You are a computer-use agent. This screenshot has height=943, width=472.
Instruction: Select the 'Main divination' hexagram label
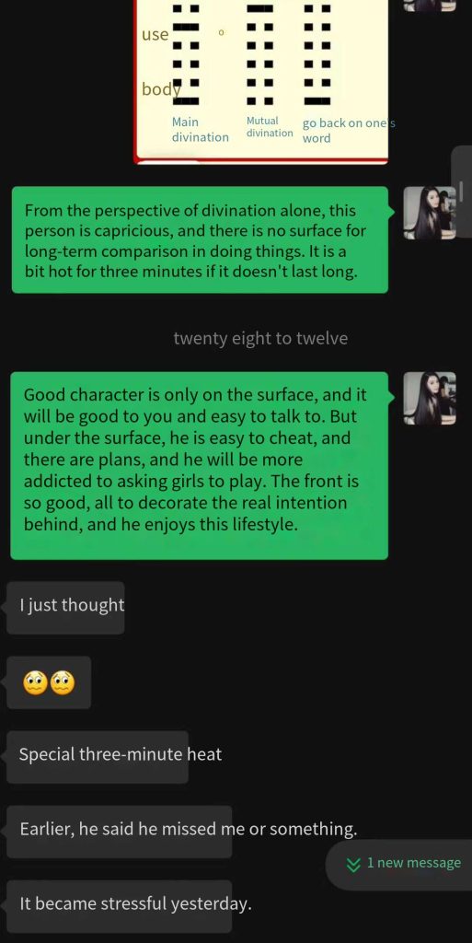point(200,129)
